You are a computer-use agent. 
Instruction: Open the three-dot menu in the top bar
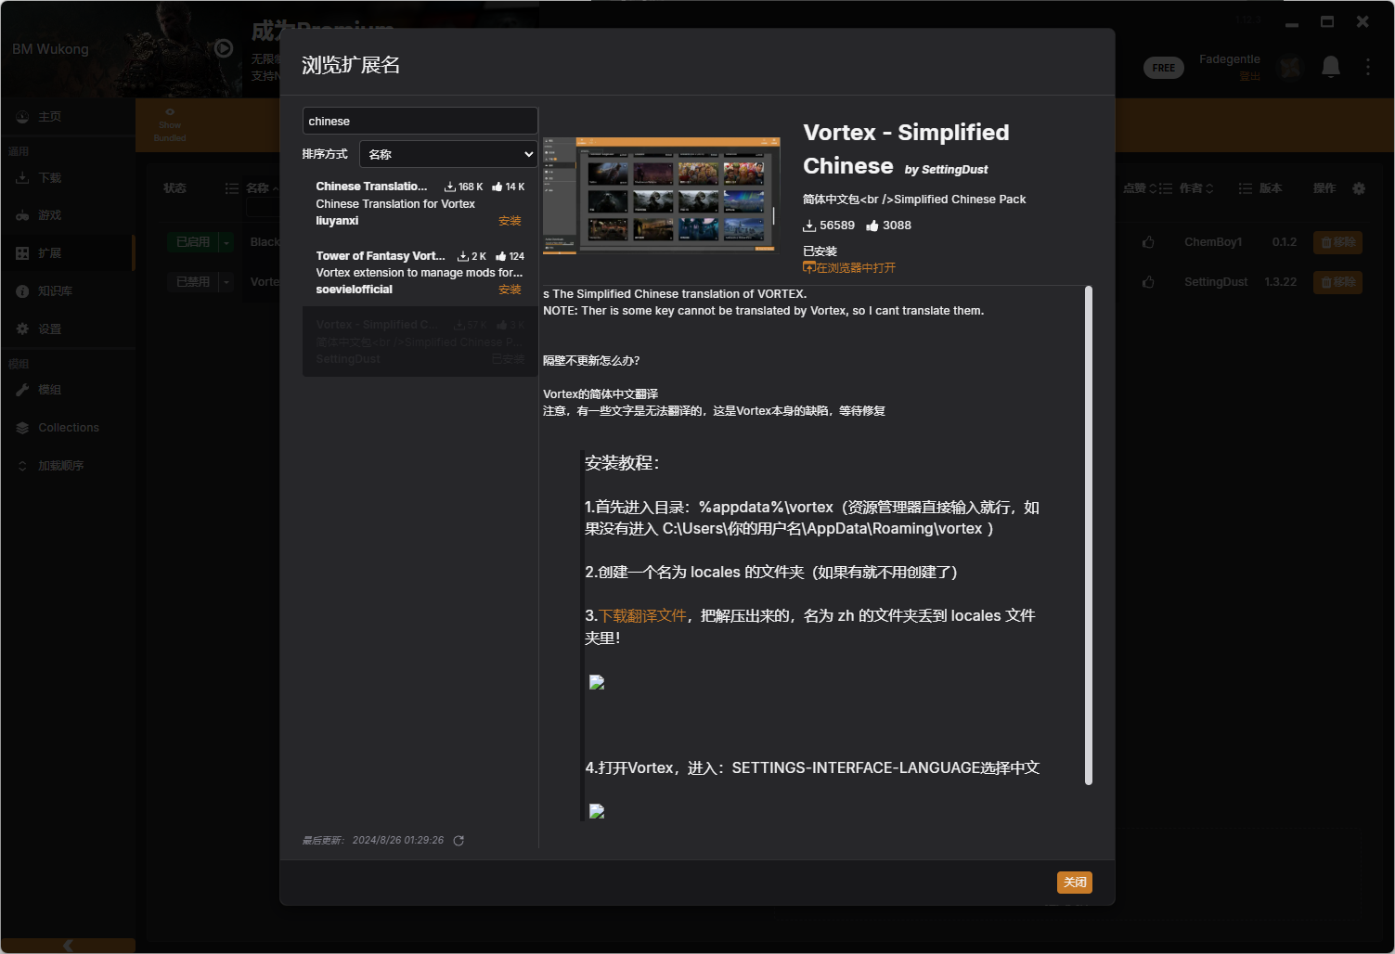[x=1368, y=67]
